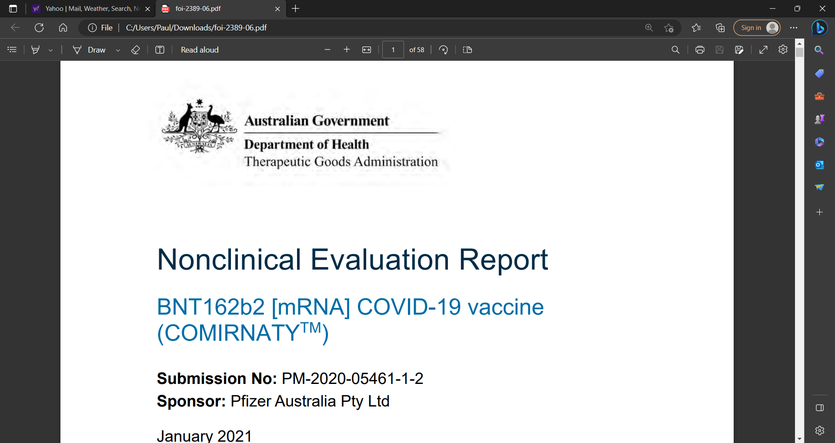Click Save as icon
The width and height of the screenshot is (835, 443).
pyautogui.click(x=739, y=50)
